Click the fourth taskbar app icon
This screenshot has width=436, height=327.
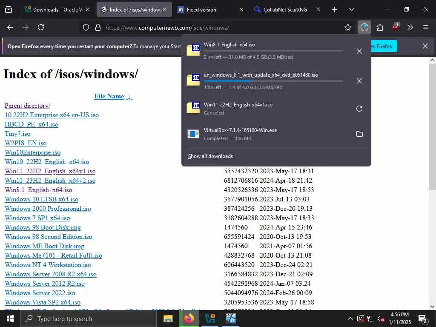pyautogui.click(x=230, y=318)
